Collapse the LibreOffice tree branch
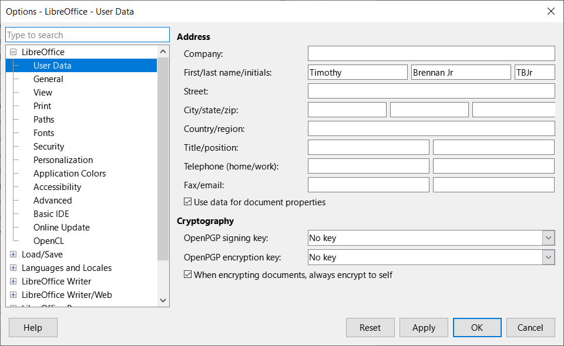Screen dimensions: 564x346 coord(13,52)
